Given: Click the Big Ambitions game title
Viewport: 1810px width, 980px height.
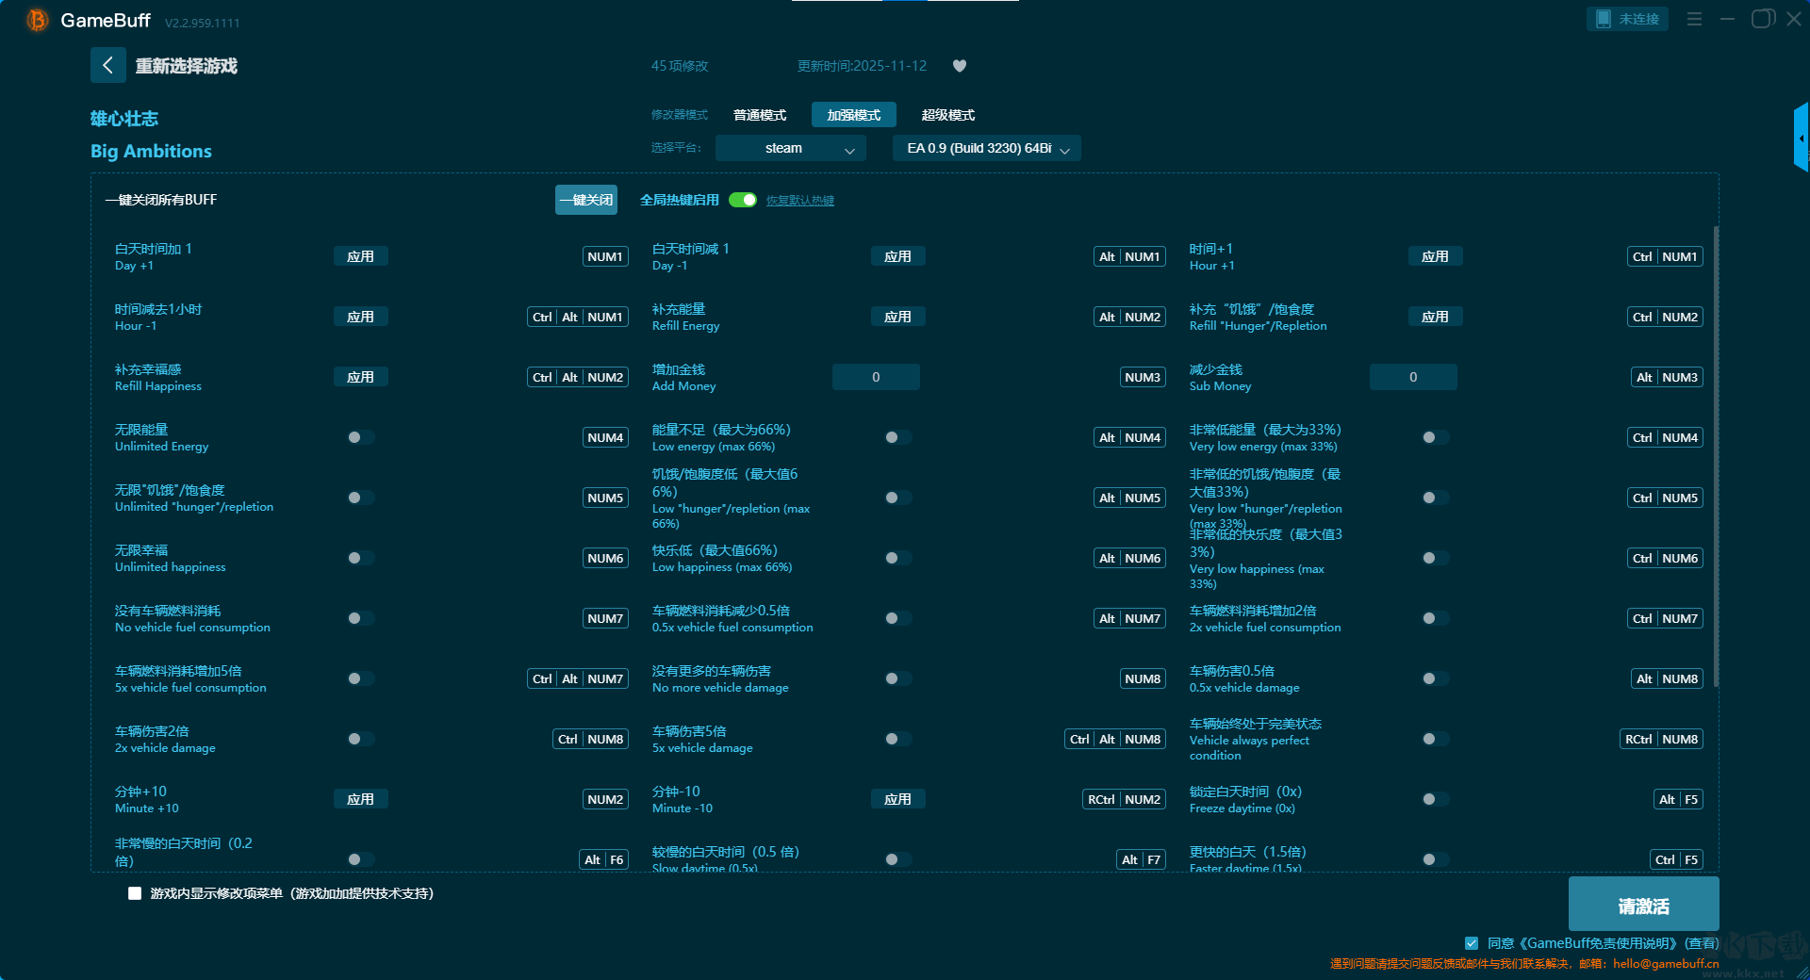Looking at the screenshot, I should [151, 151].
